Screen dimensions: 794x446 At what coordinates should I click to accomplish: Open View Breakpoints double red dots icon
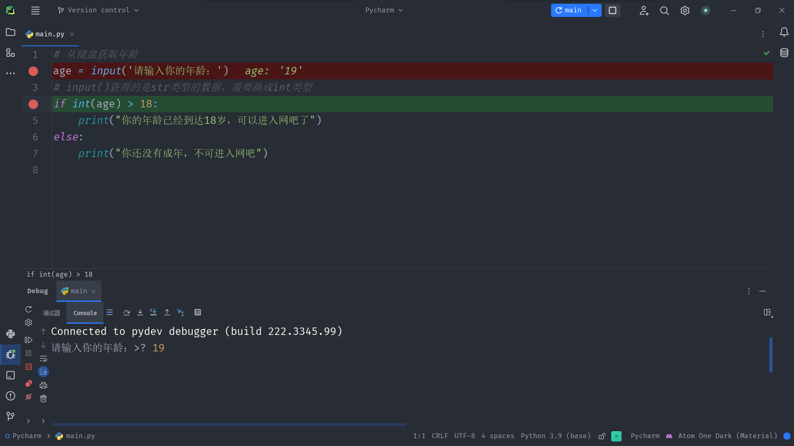29,384
